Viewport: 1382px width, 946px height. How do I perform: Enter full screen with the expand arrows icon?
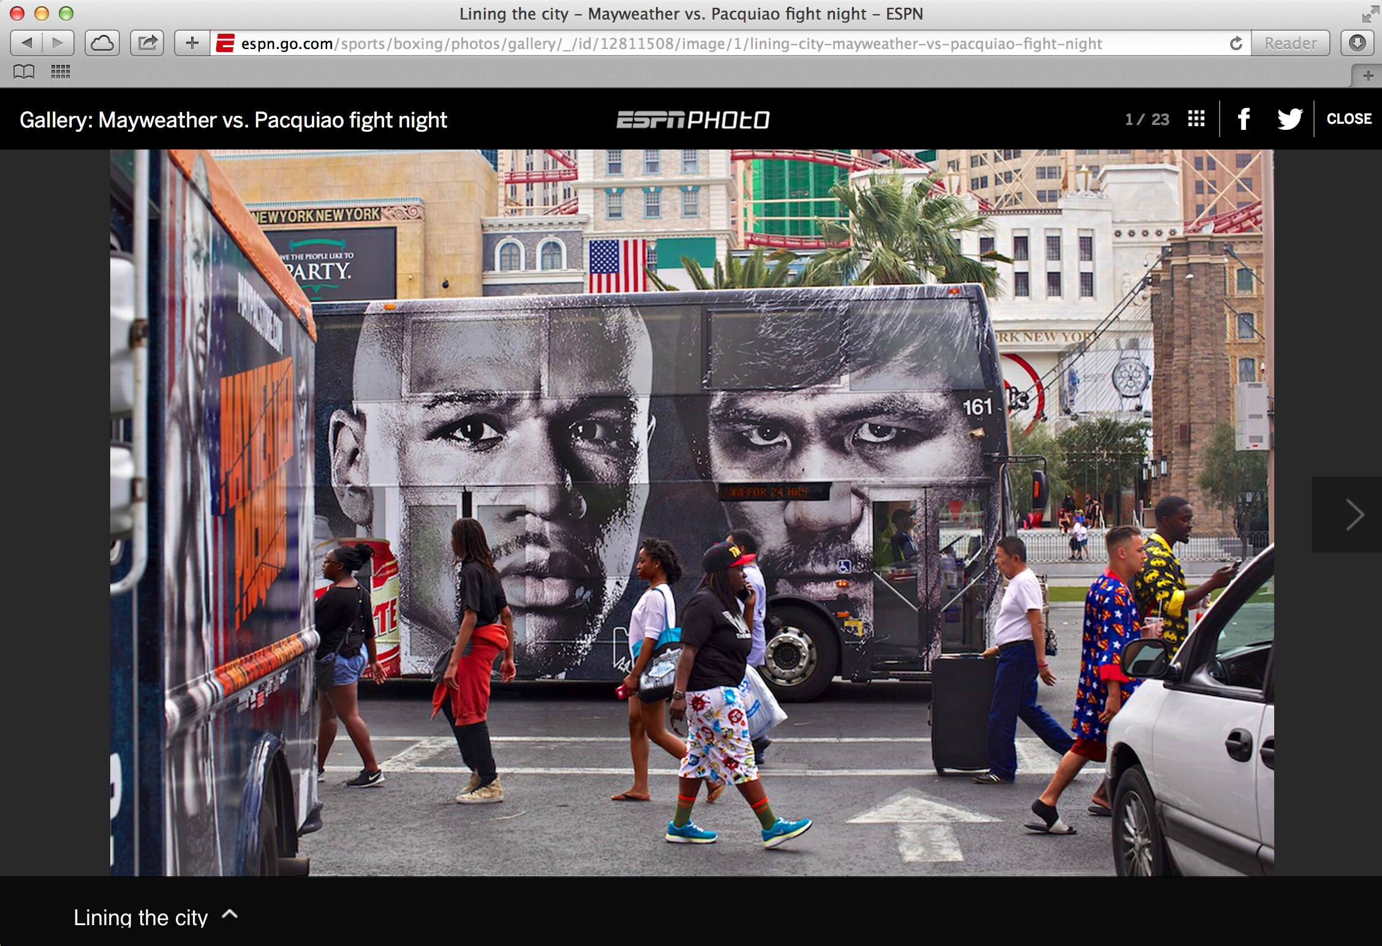(1370, 13)
